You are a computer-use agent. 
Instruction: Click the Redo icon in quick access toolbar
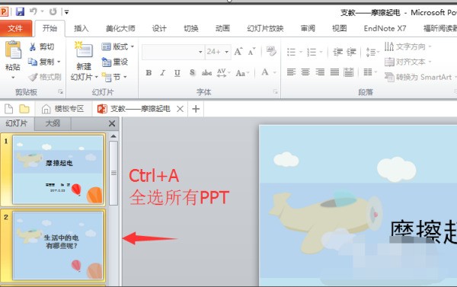[x=53, y=11]
